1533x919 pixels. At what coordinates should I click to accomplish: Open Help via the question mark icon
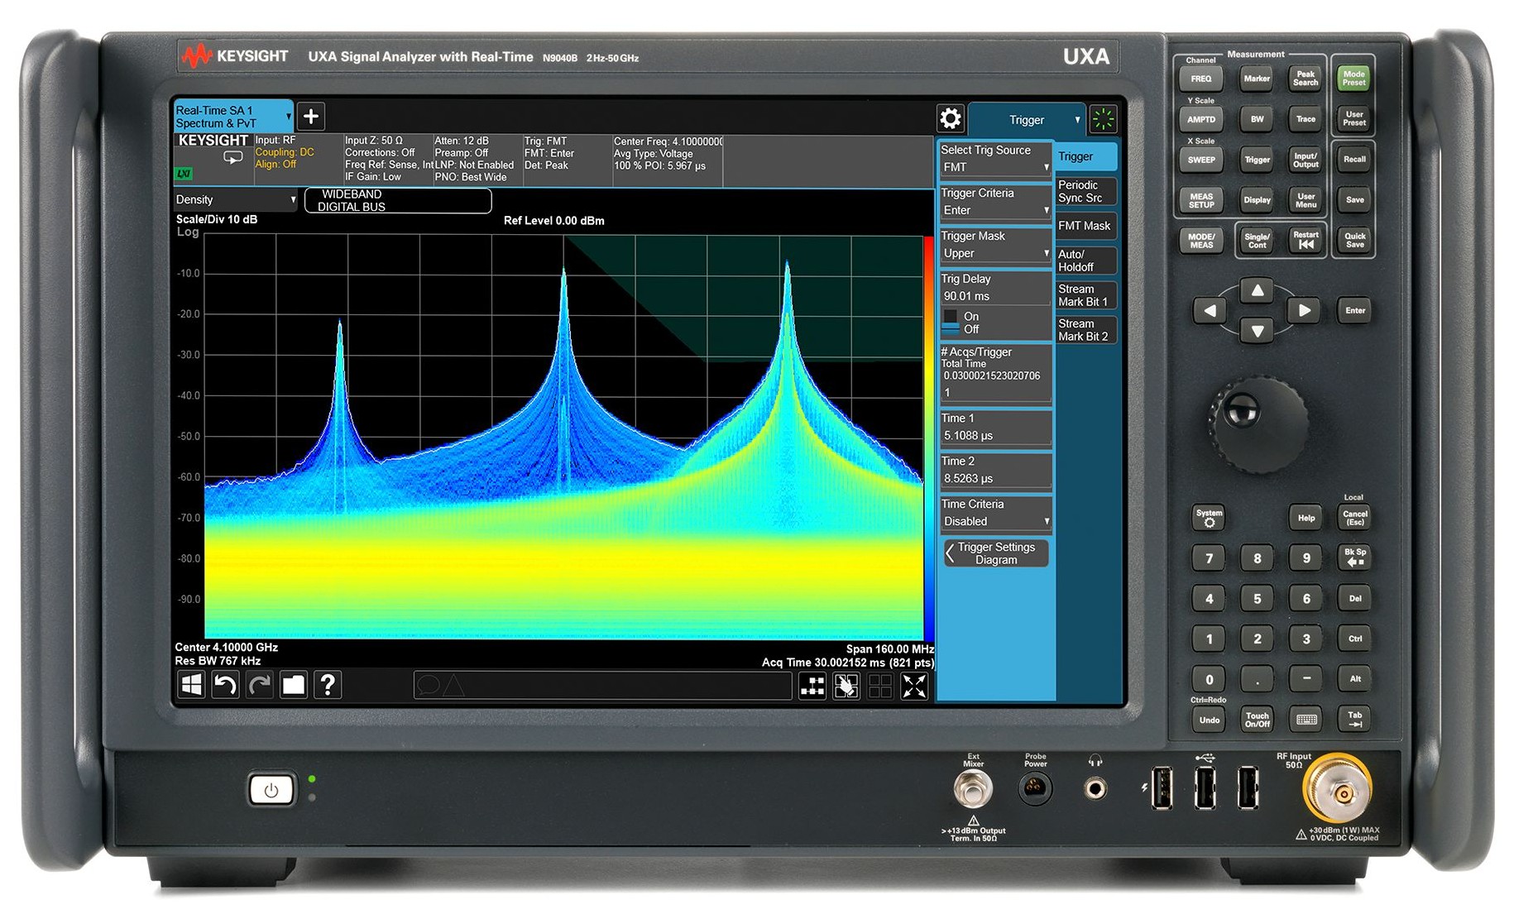[x=328, y=685]
